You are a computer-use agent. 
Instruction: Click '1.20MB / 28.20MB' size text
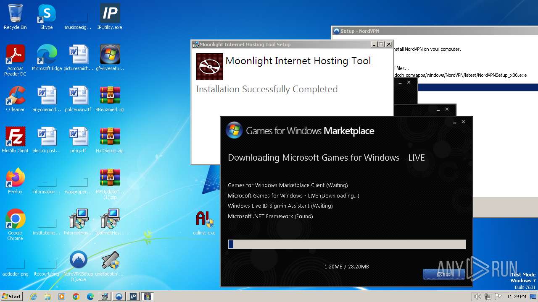coord(347,267)
